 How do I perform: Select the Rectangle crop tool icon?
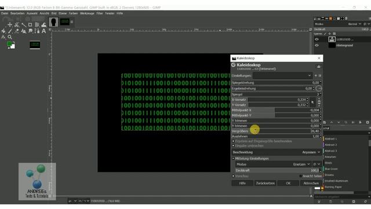coord(30,24)
